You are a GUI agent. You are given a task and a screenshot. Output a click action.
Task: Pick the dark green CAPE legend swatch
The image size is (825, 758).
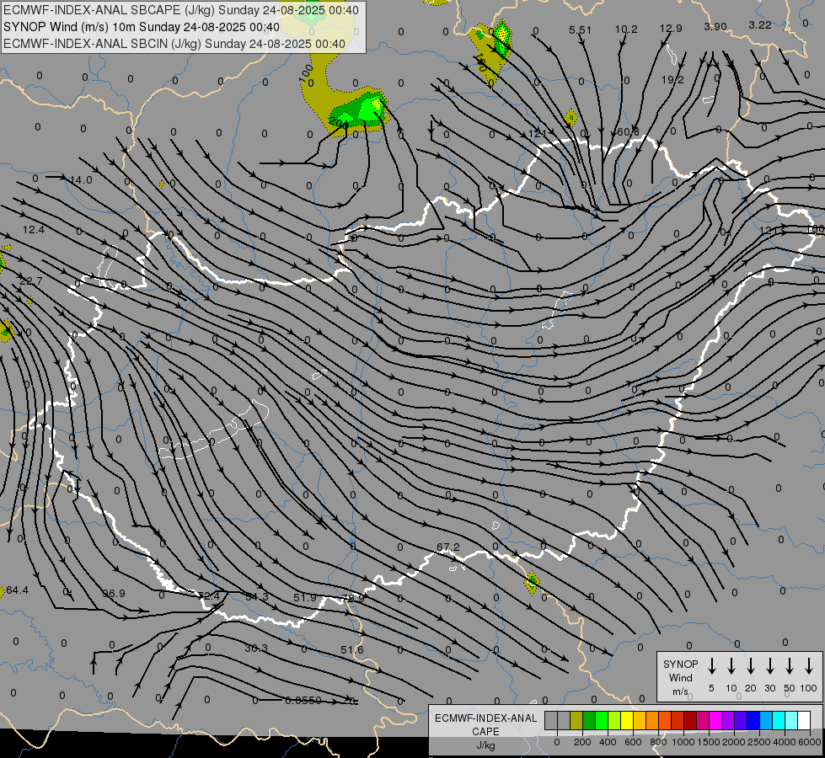tap(589, 721)
